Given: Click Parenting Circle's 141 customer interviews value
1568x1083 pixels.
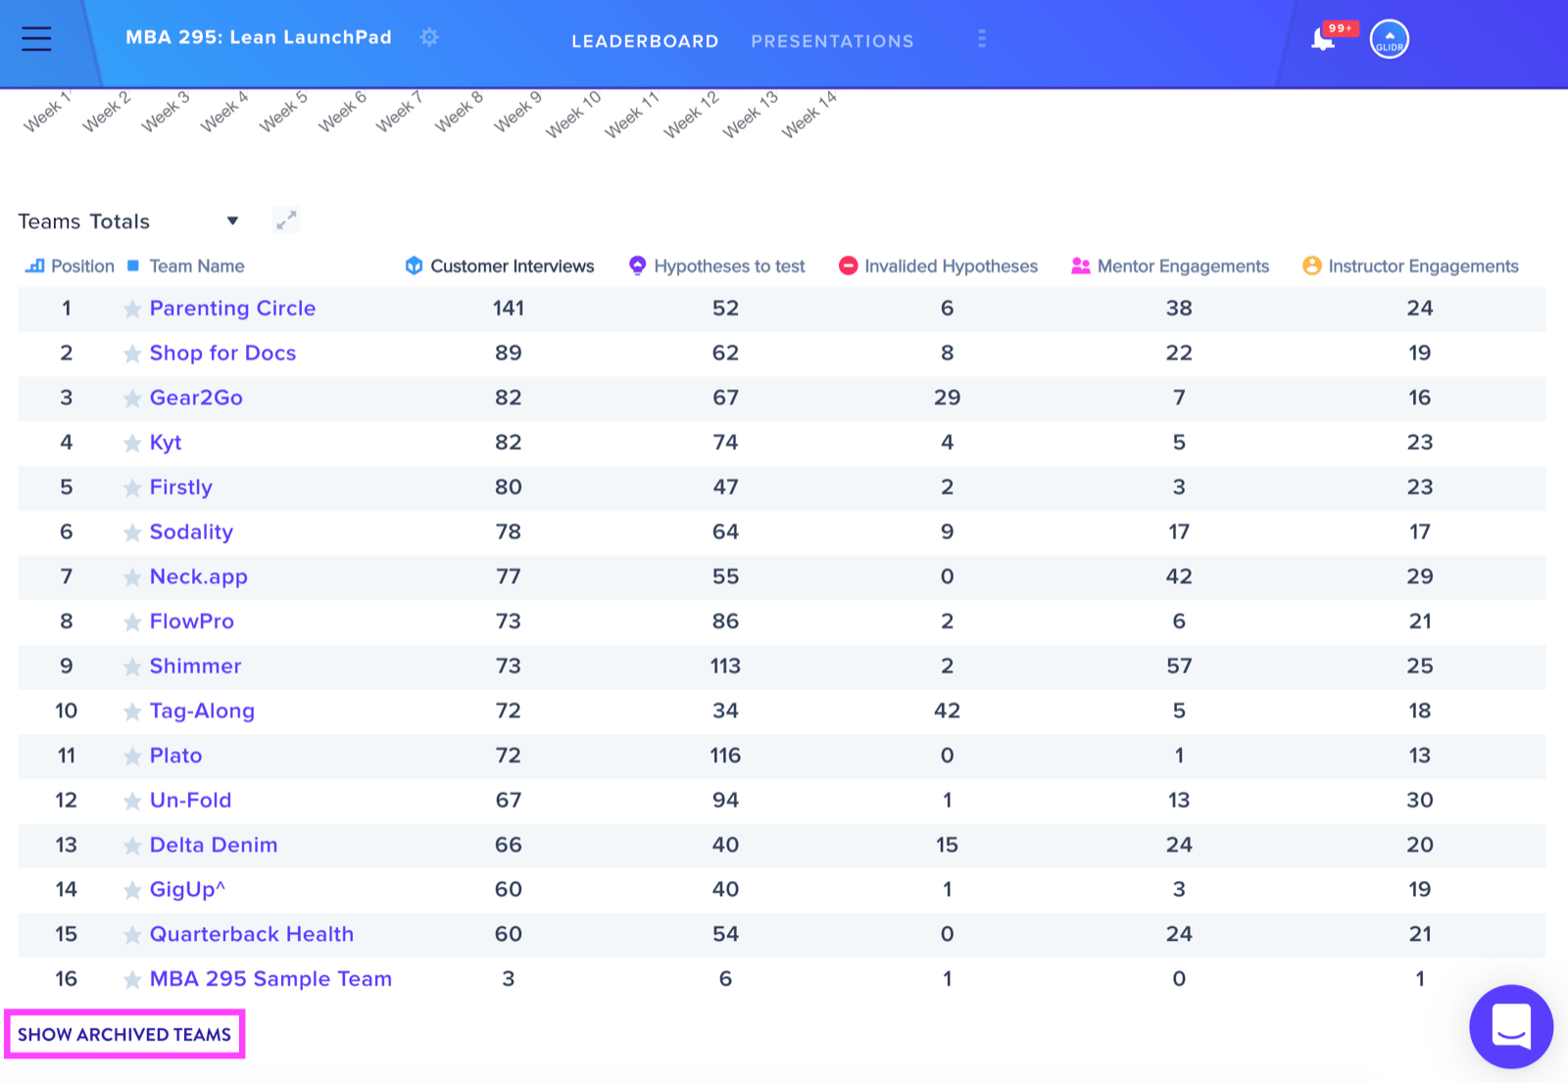Looking at the screenshot, I should tap(508, 308).
